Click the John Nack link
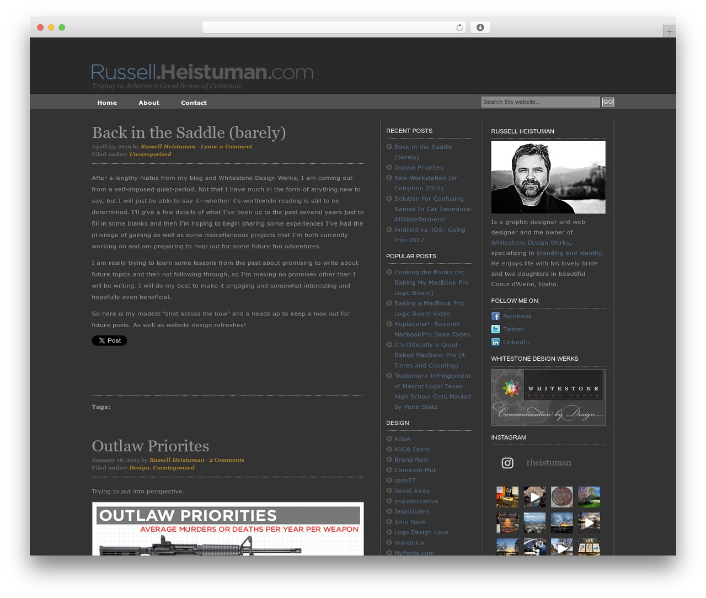 [x=410, y=522]
